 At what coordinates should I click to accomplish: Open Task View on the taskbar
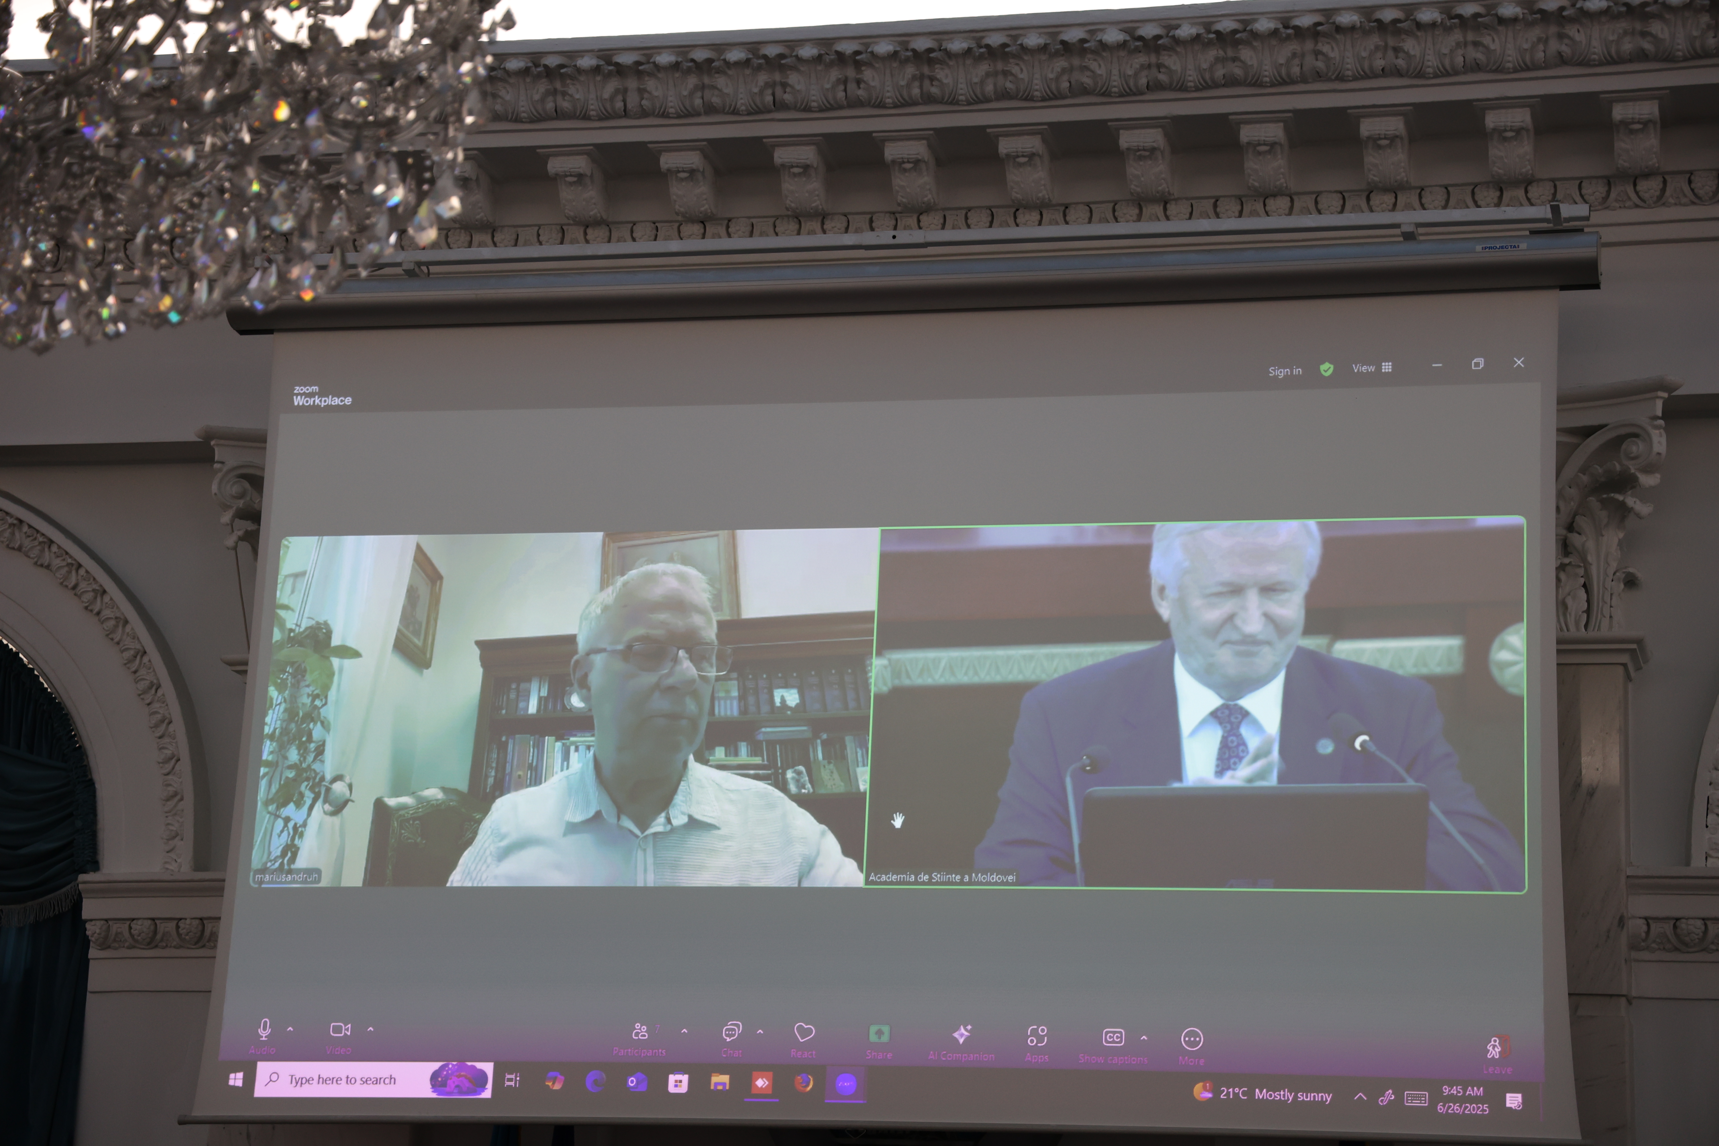coord(512,1080)
